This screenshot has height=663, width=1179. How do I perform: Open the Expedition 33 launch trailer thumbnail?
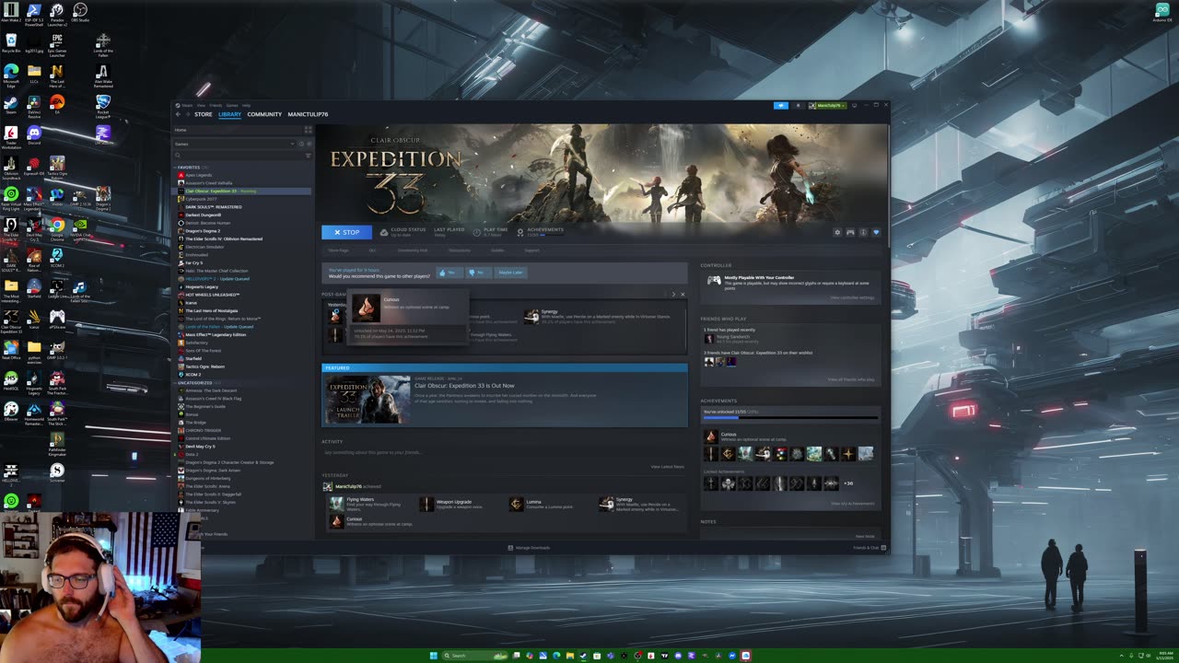coord(367,399)
